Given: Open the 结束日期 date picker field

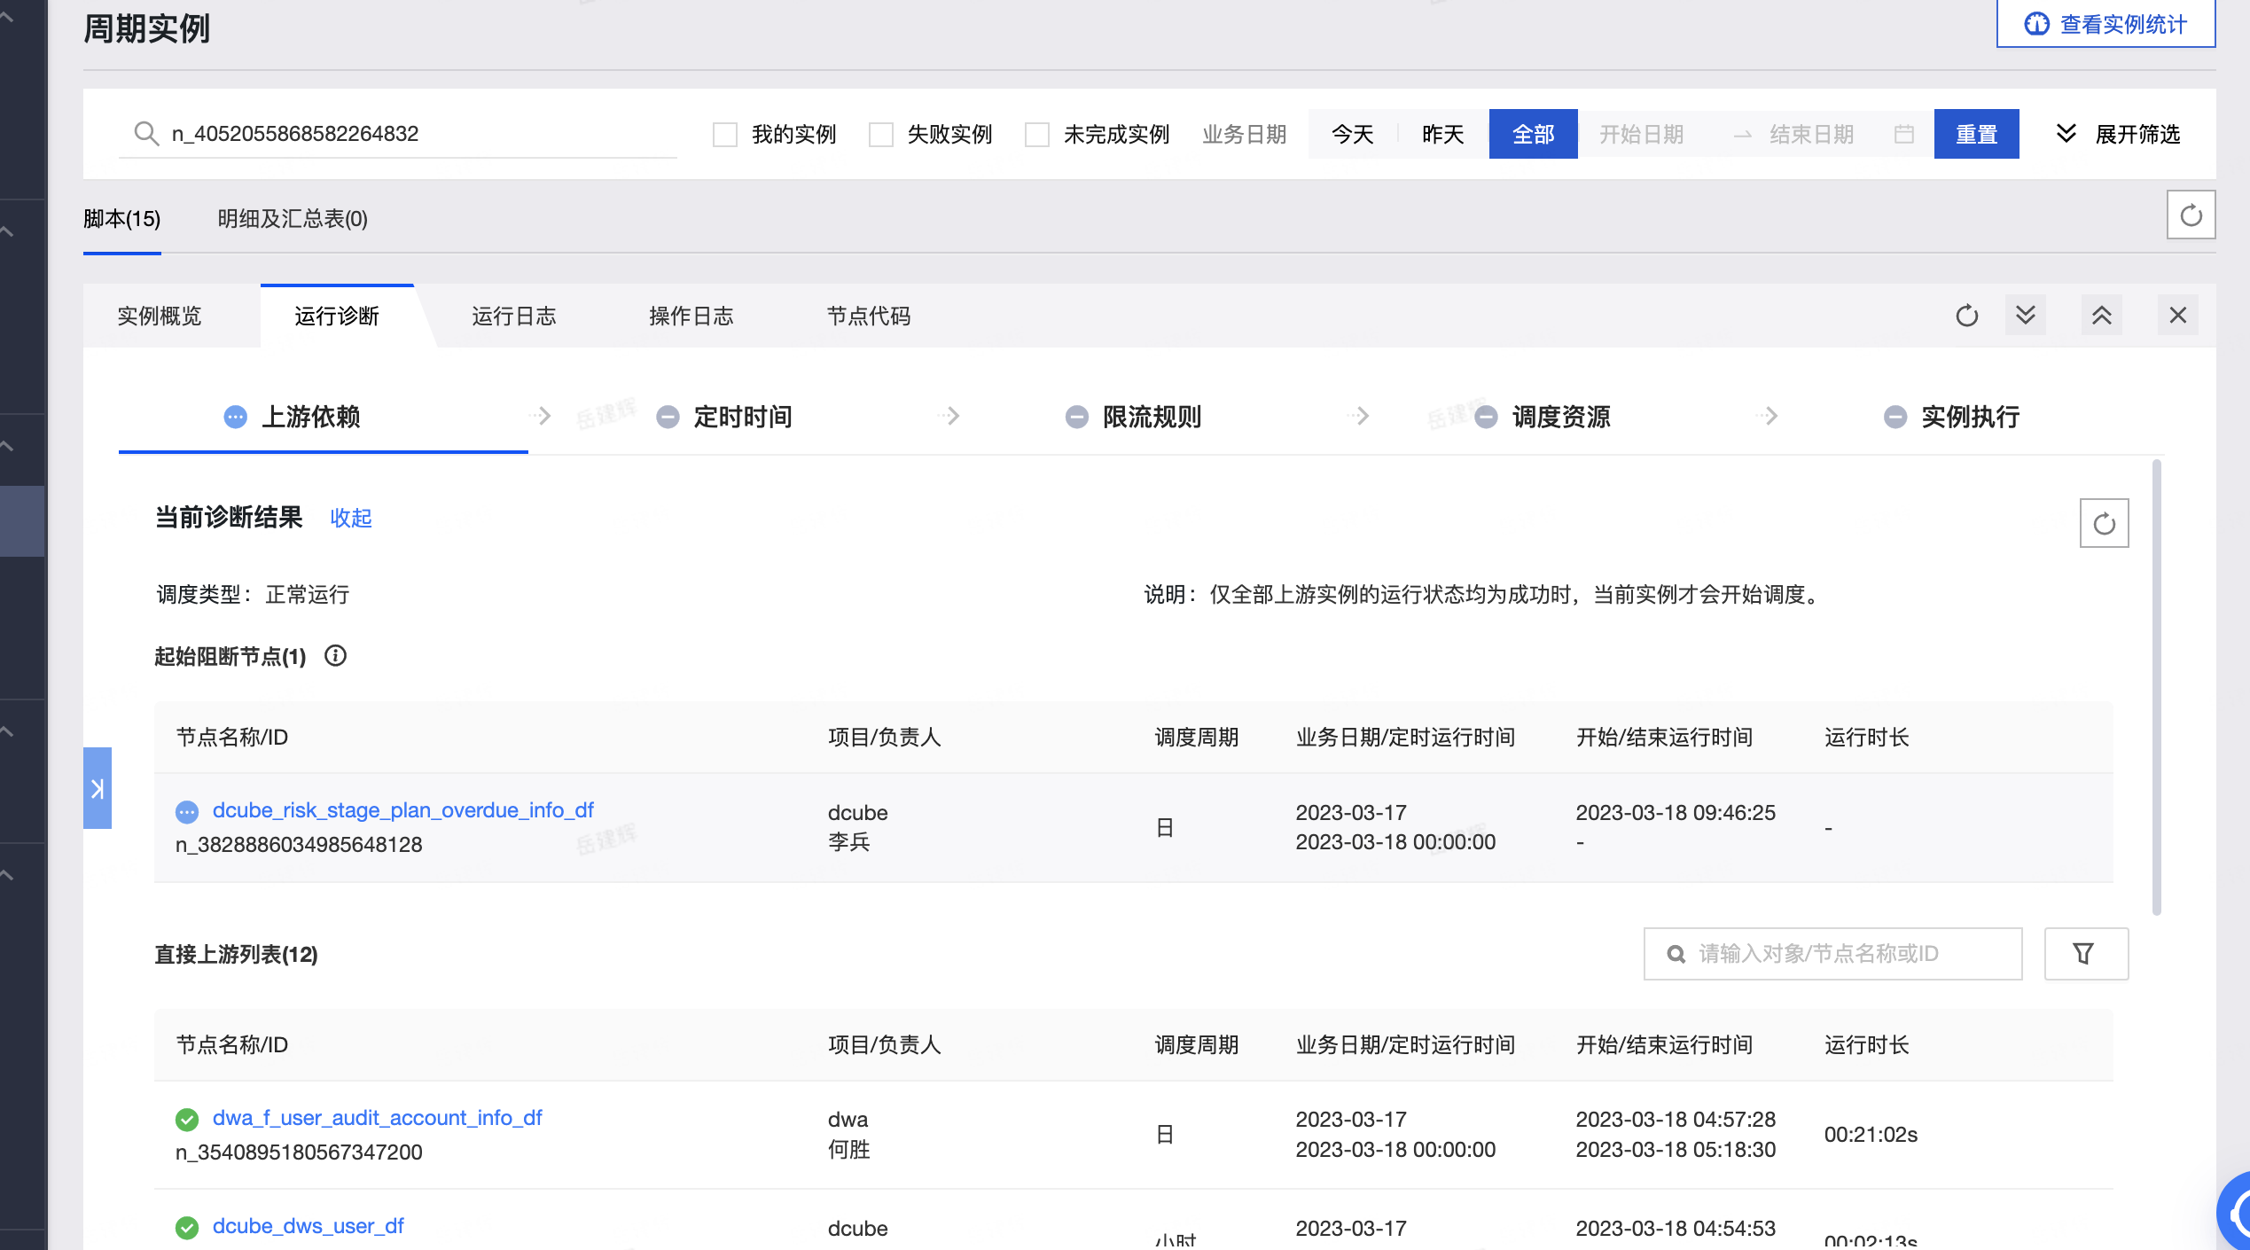Looking at the screenshot, I should pyautogui.click(x=1812, y=134).
